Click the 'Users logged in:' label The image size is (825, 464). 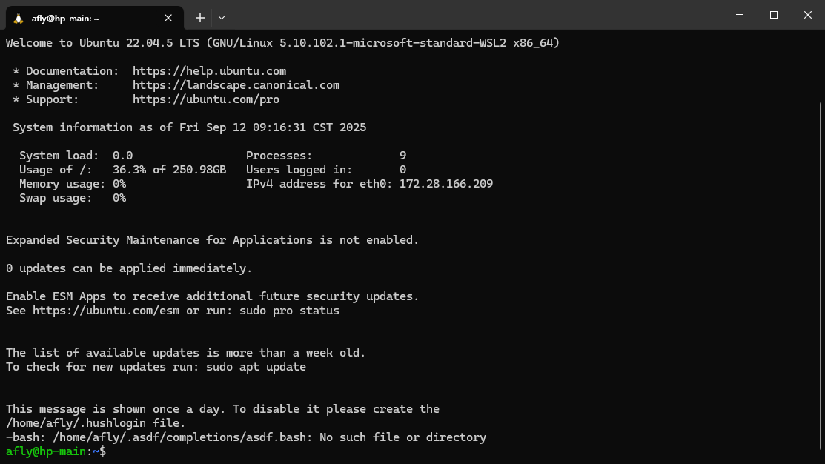point(299,170)
